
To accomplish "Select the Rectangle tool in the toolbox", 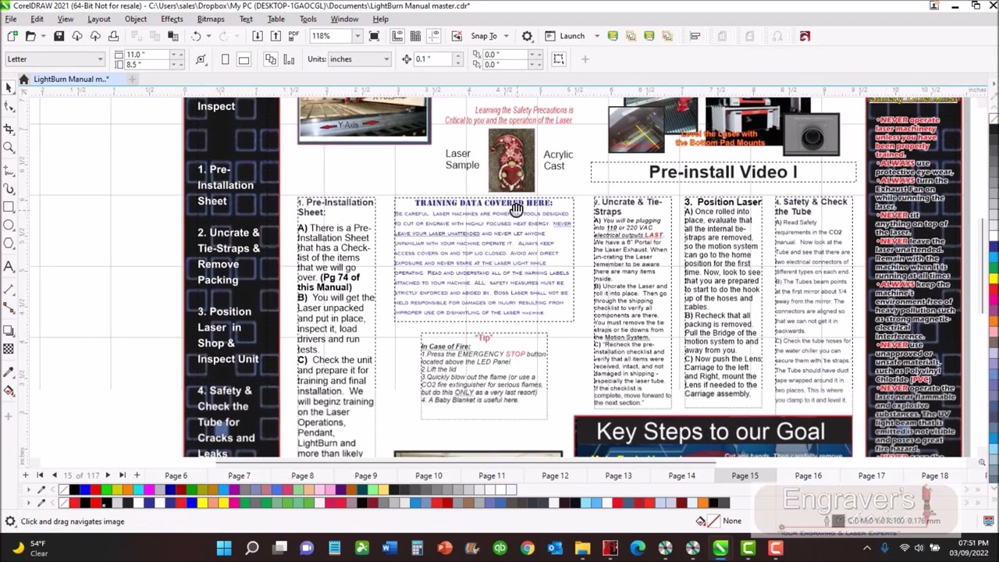I will [x=9, y=208].
